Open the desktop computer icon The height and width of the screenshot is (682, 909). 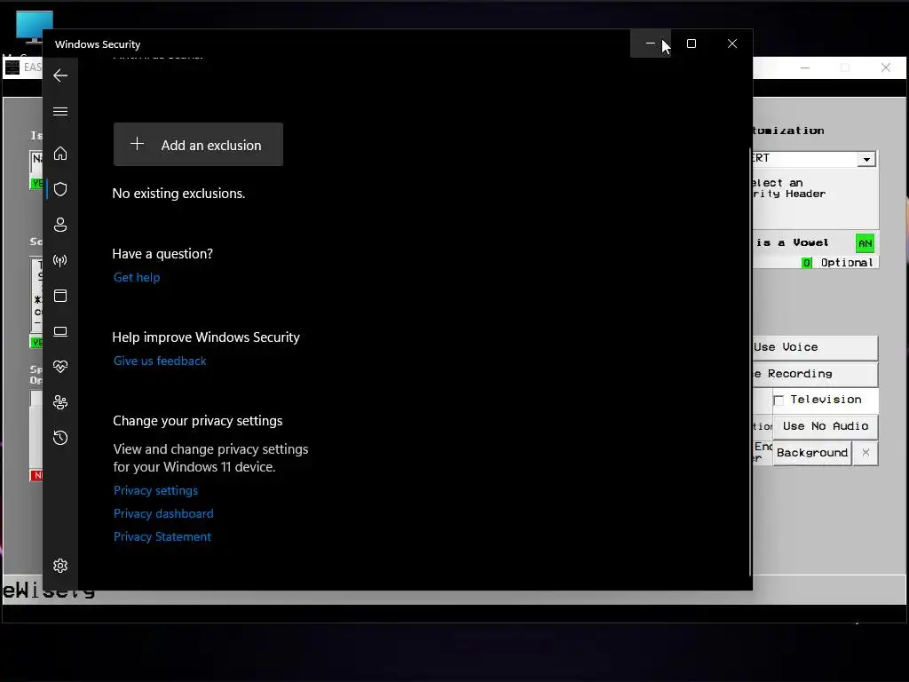point(35,28)
